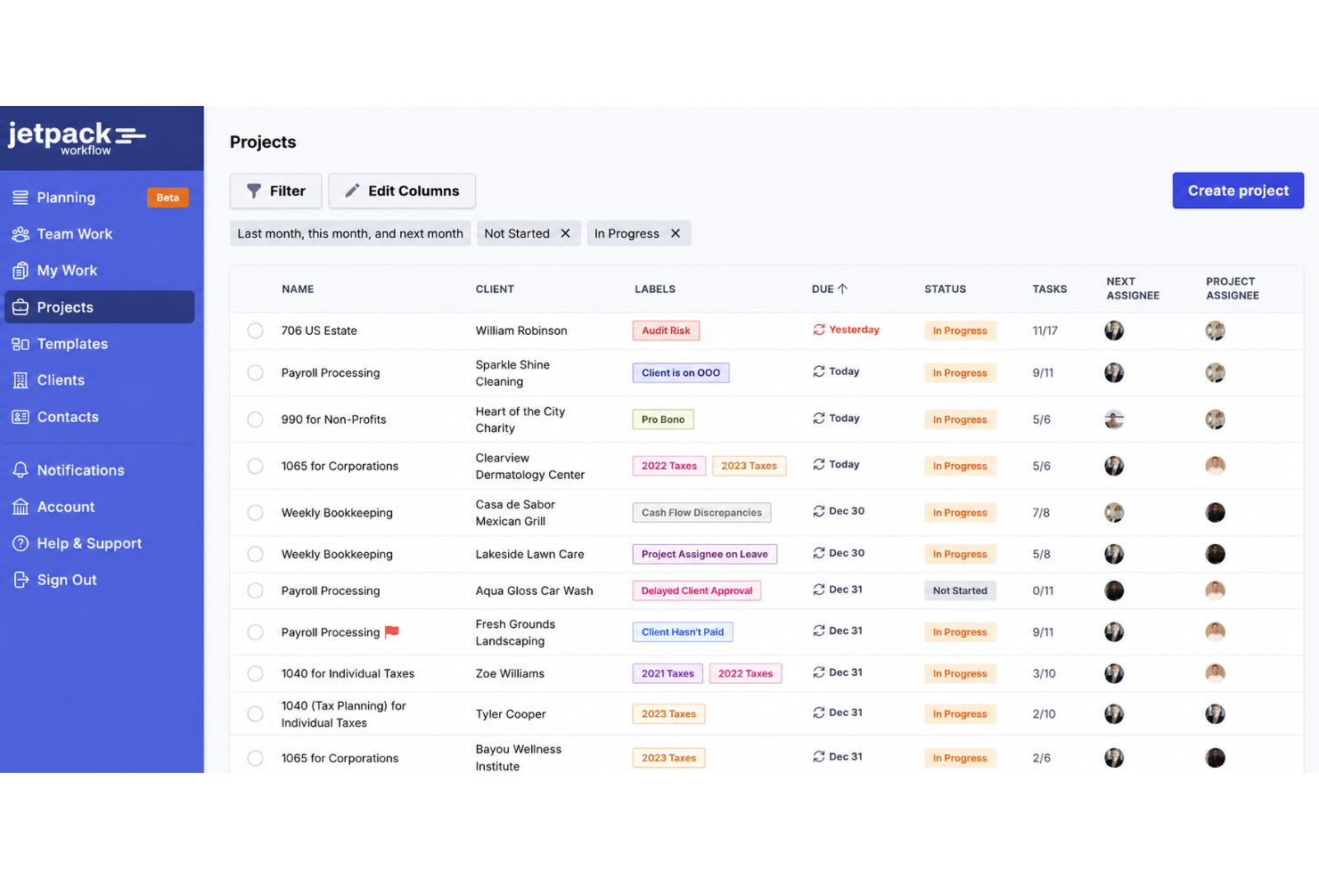Viewport: 1319px width, 879px height.
Task: Click next assignee avatar for Aqua Gloss Car Wash
Action: click(x=1114, y=590)
